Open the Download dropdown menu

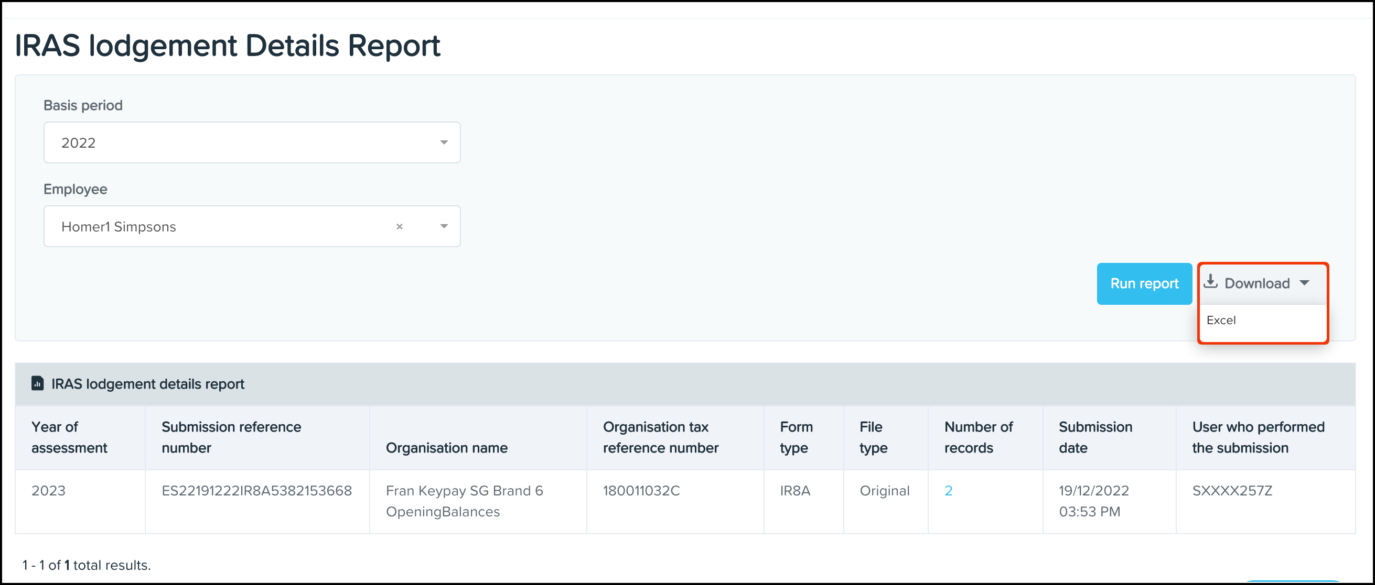click(1256, 283)
